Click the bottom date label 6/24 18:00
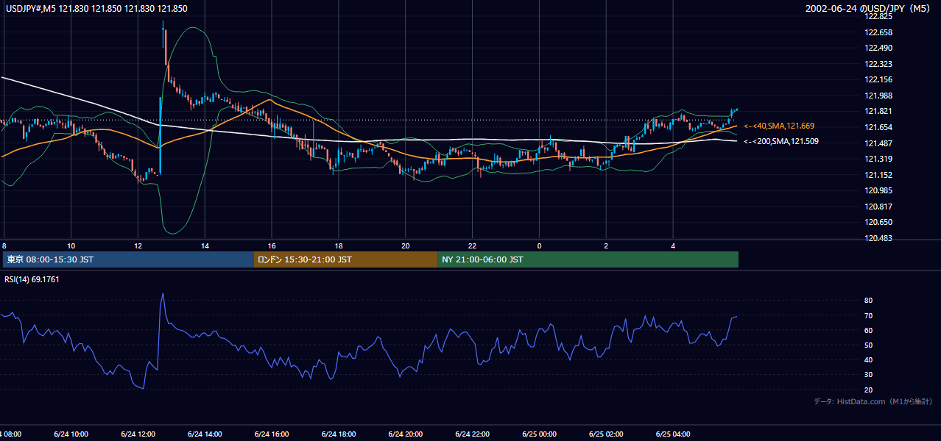 point(339,434)
